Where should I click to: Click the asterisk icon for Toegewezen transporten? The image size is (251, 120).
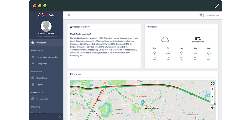(33, 57)
